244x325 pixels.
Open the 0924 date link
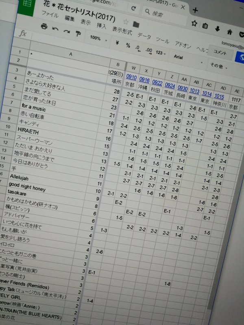click(170, 85)
